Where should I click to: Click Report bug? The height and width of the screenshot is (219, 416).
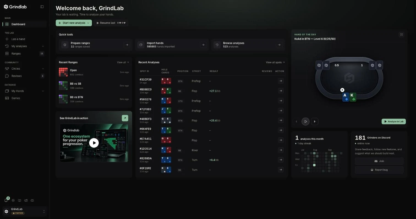[x=379, y=170]
